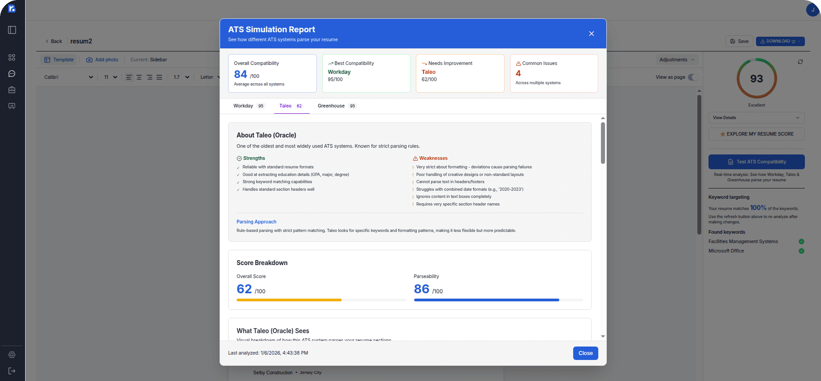Switch to the Workday tab
Screen dimensions: 821x381
click(249, 106)
